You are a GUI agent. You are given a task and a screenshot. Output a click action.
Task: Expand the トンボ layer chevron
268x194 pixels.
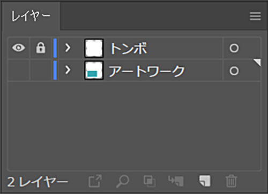(68, 48)
